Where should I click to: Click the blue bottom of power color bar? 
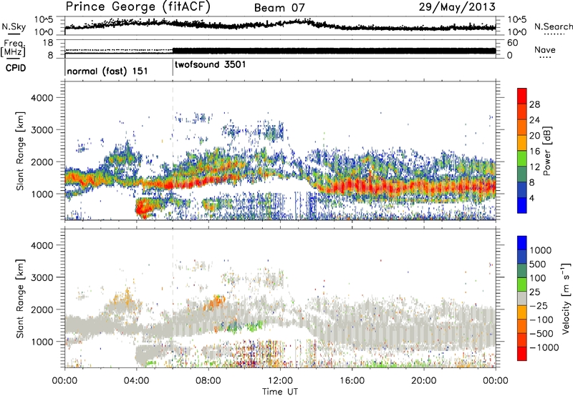point(522,205)
